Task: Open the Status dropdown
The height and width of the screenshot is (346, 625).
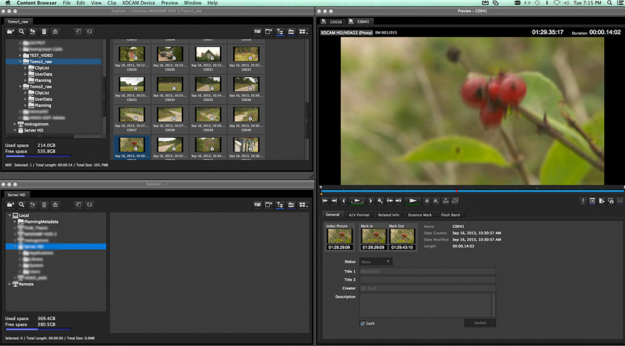Action: pos(376,262)
